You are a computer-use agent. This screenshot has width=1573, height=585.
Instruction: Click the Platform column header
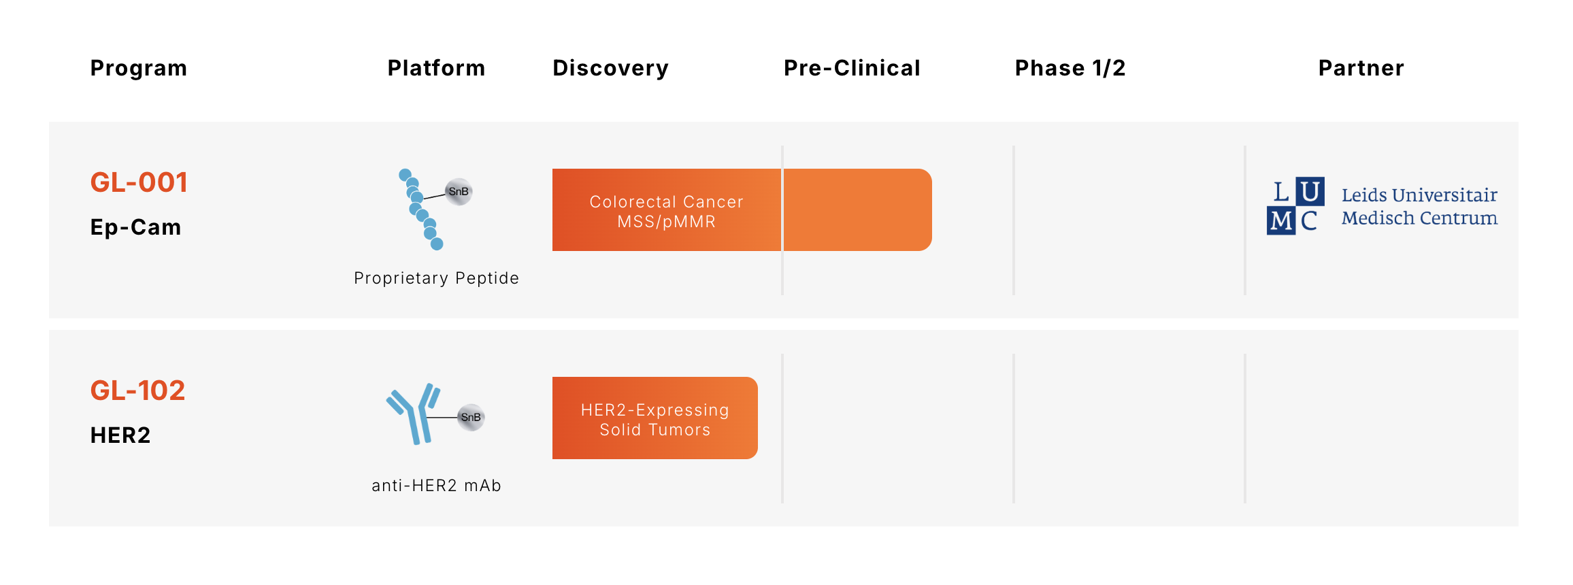[436, 68]
